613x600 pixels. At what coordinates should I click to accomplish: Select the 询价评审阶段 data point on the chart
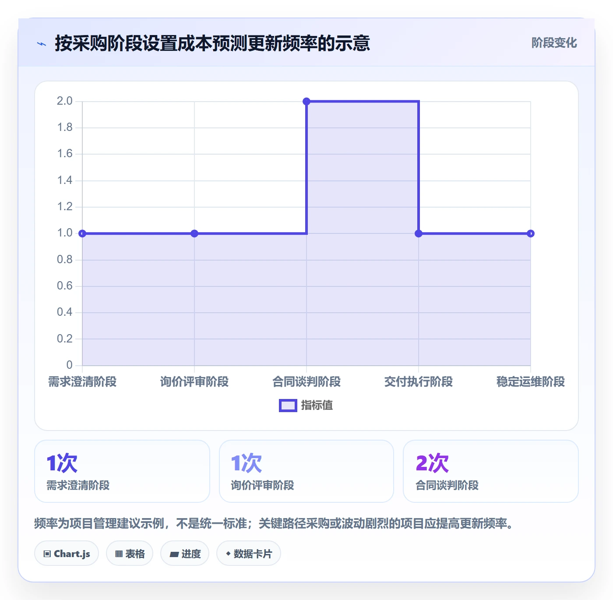pos(194,233)
